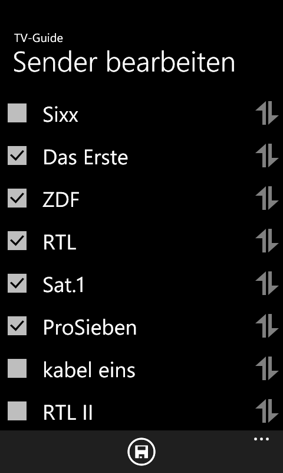Enable the RTL II checkbox

click(17, 411)
